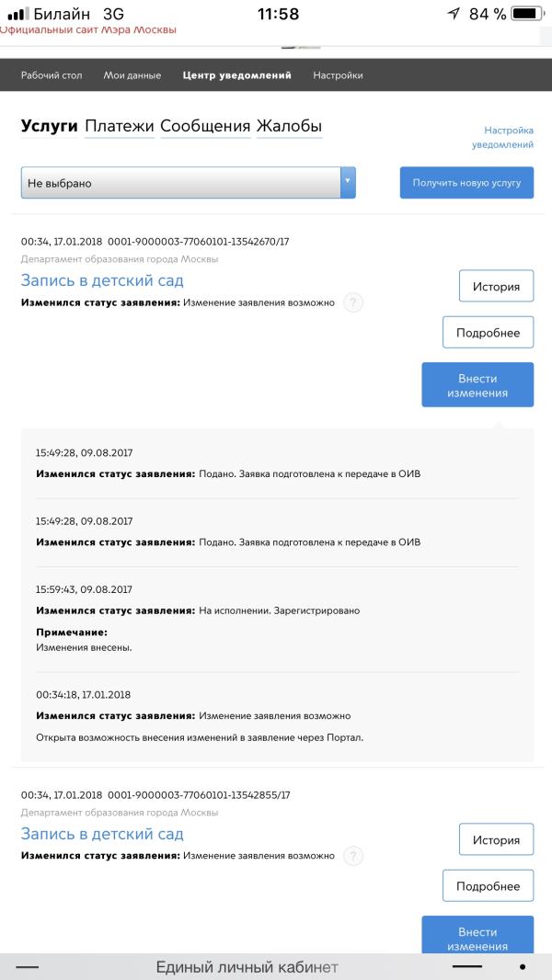552x980 pixels.
Task: Click the help question mark in second application
Action: tap(353, 856)
